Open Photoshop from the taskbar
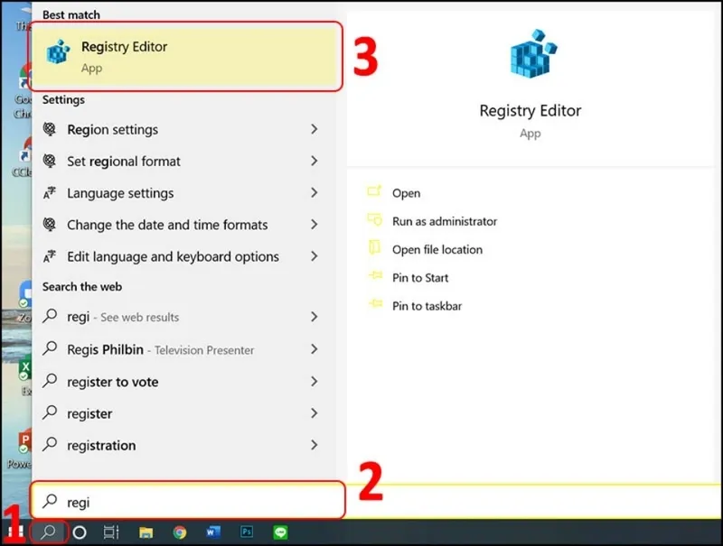 click(247, 532)
